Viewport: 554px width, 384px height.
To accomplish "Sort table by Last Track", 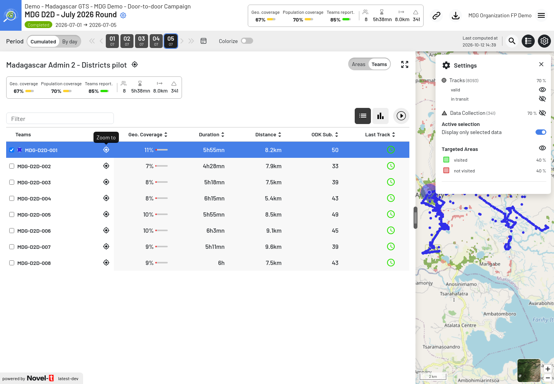I will [x=380, y=135].
